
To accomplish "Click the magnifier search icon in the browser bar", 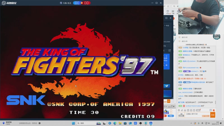I will point(174,6).
